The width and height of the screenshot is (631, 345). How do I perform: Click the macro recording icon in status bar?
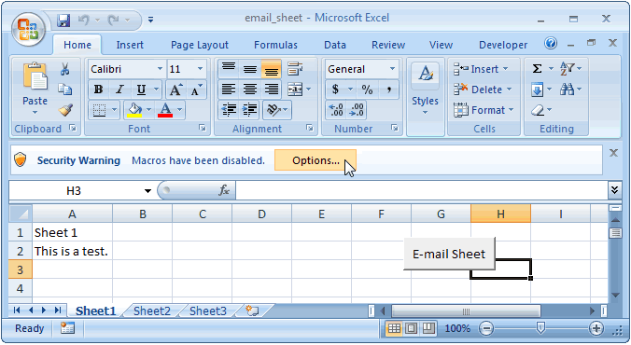pos(67,328)
